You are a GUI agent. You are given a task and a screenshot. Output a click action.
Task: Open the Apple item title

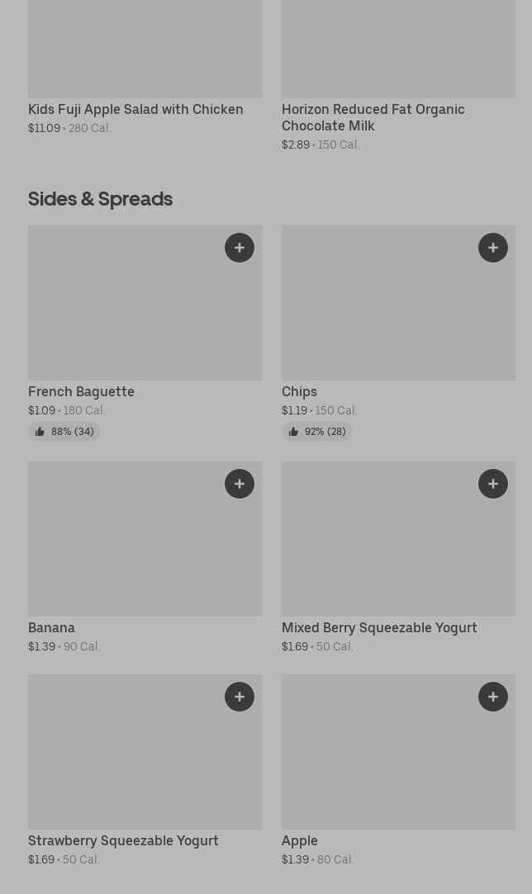click(300, 841)
